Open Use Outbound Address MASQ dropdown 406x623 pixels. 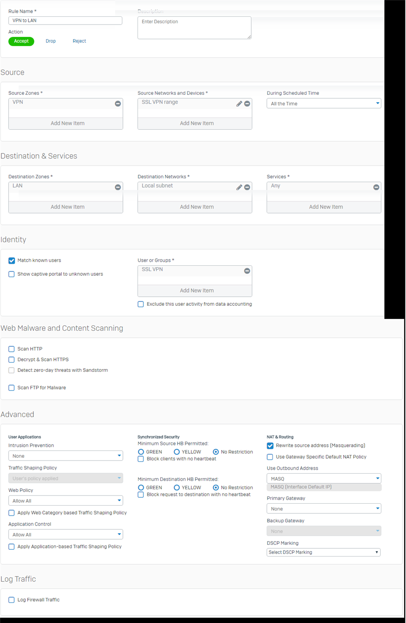coord(324,479)
